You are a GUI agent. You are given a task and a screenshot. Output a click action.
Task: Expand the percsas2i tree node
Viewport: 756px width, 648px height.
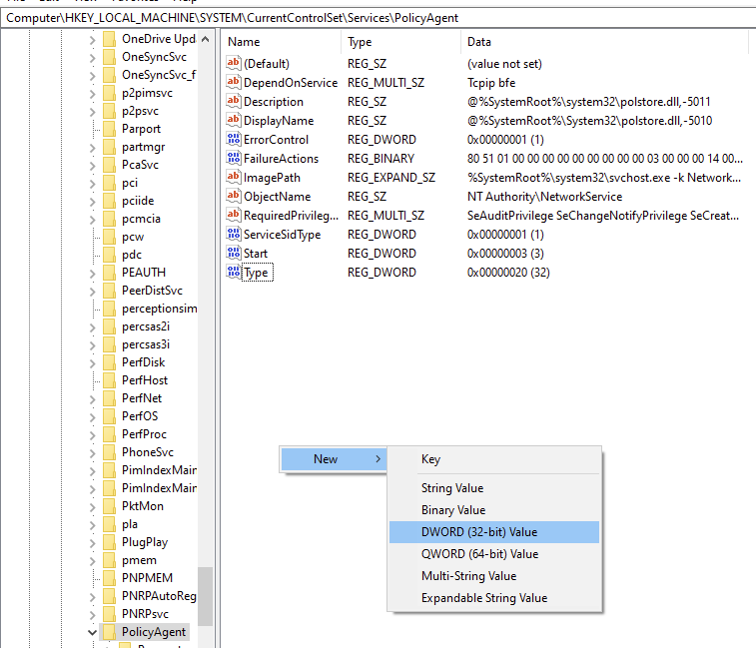point(92,327)
